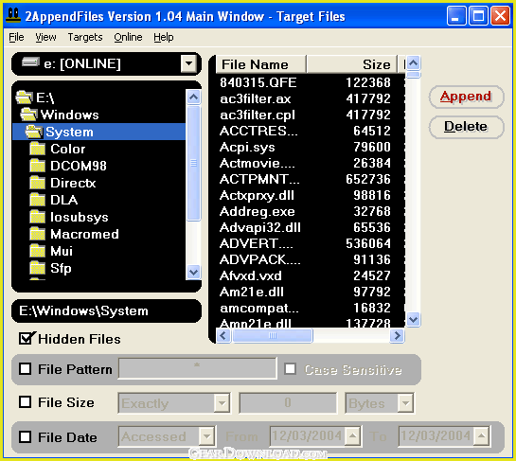Open the Online menu

pos(128,37)
